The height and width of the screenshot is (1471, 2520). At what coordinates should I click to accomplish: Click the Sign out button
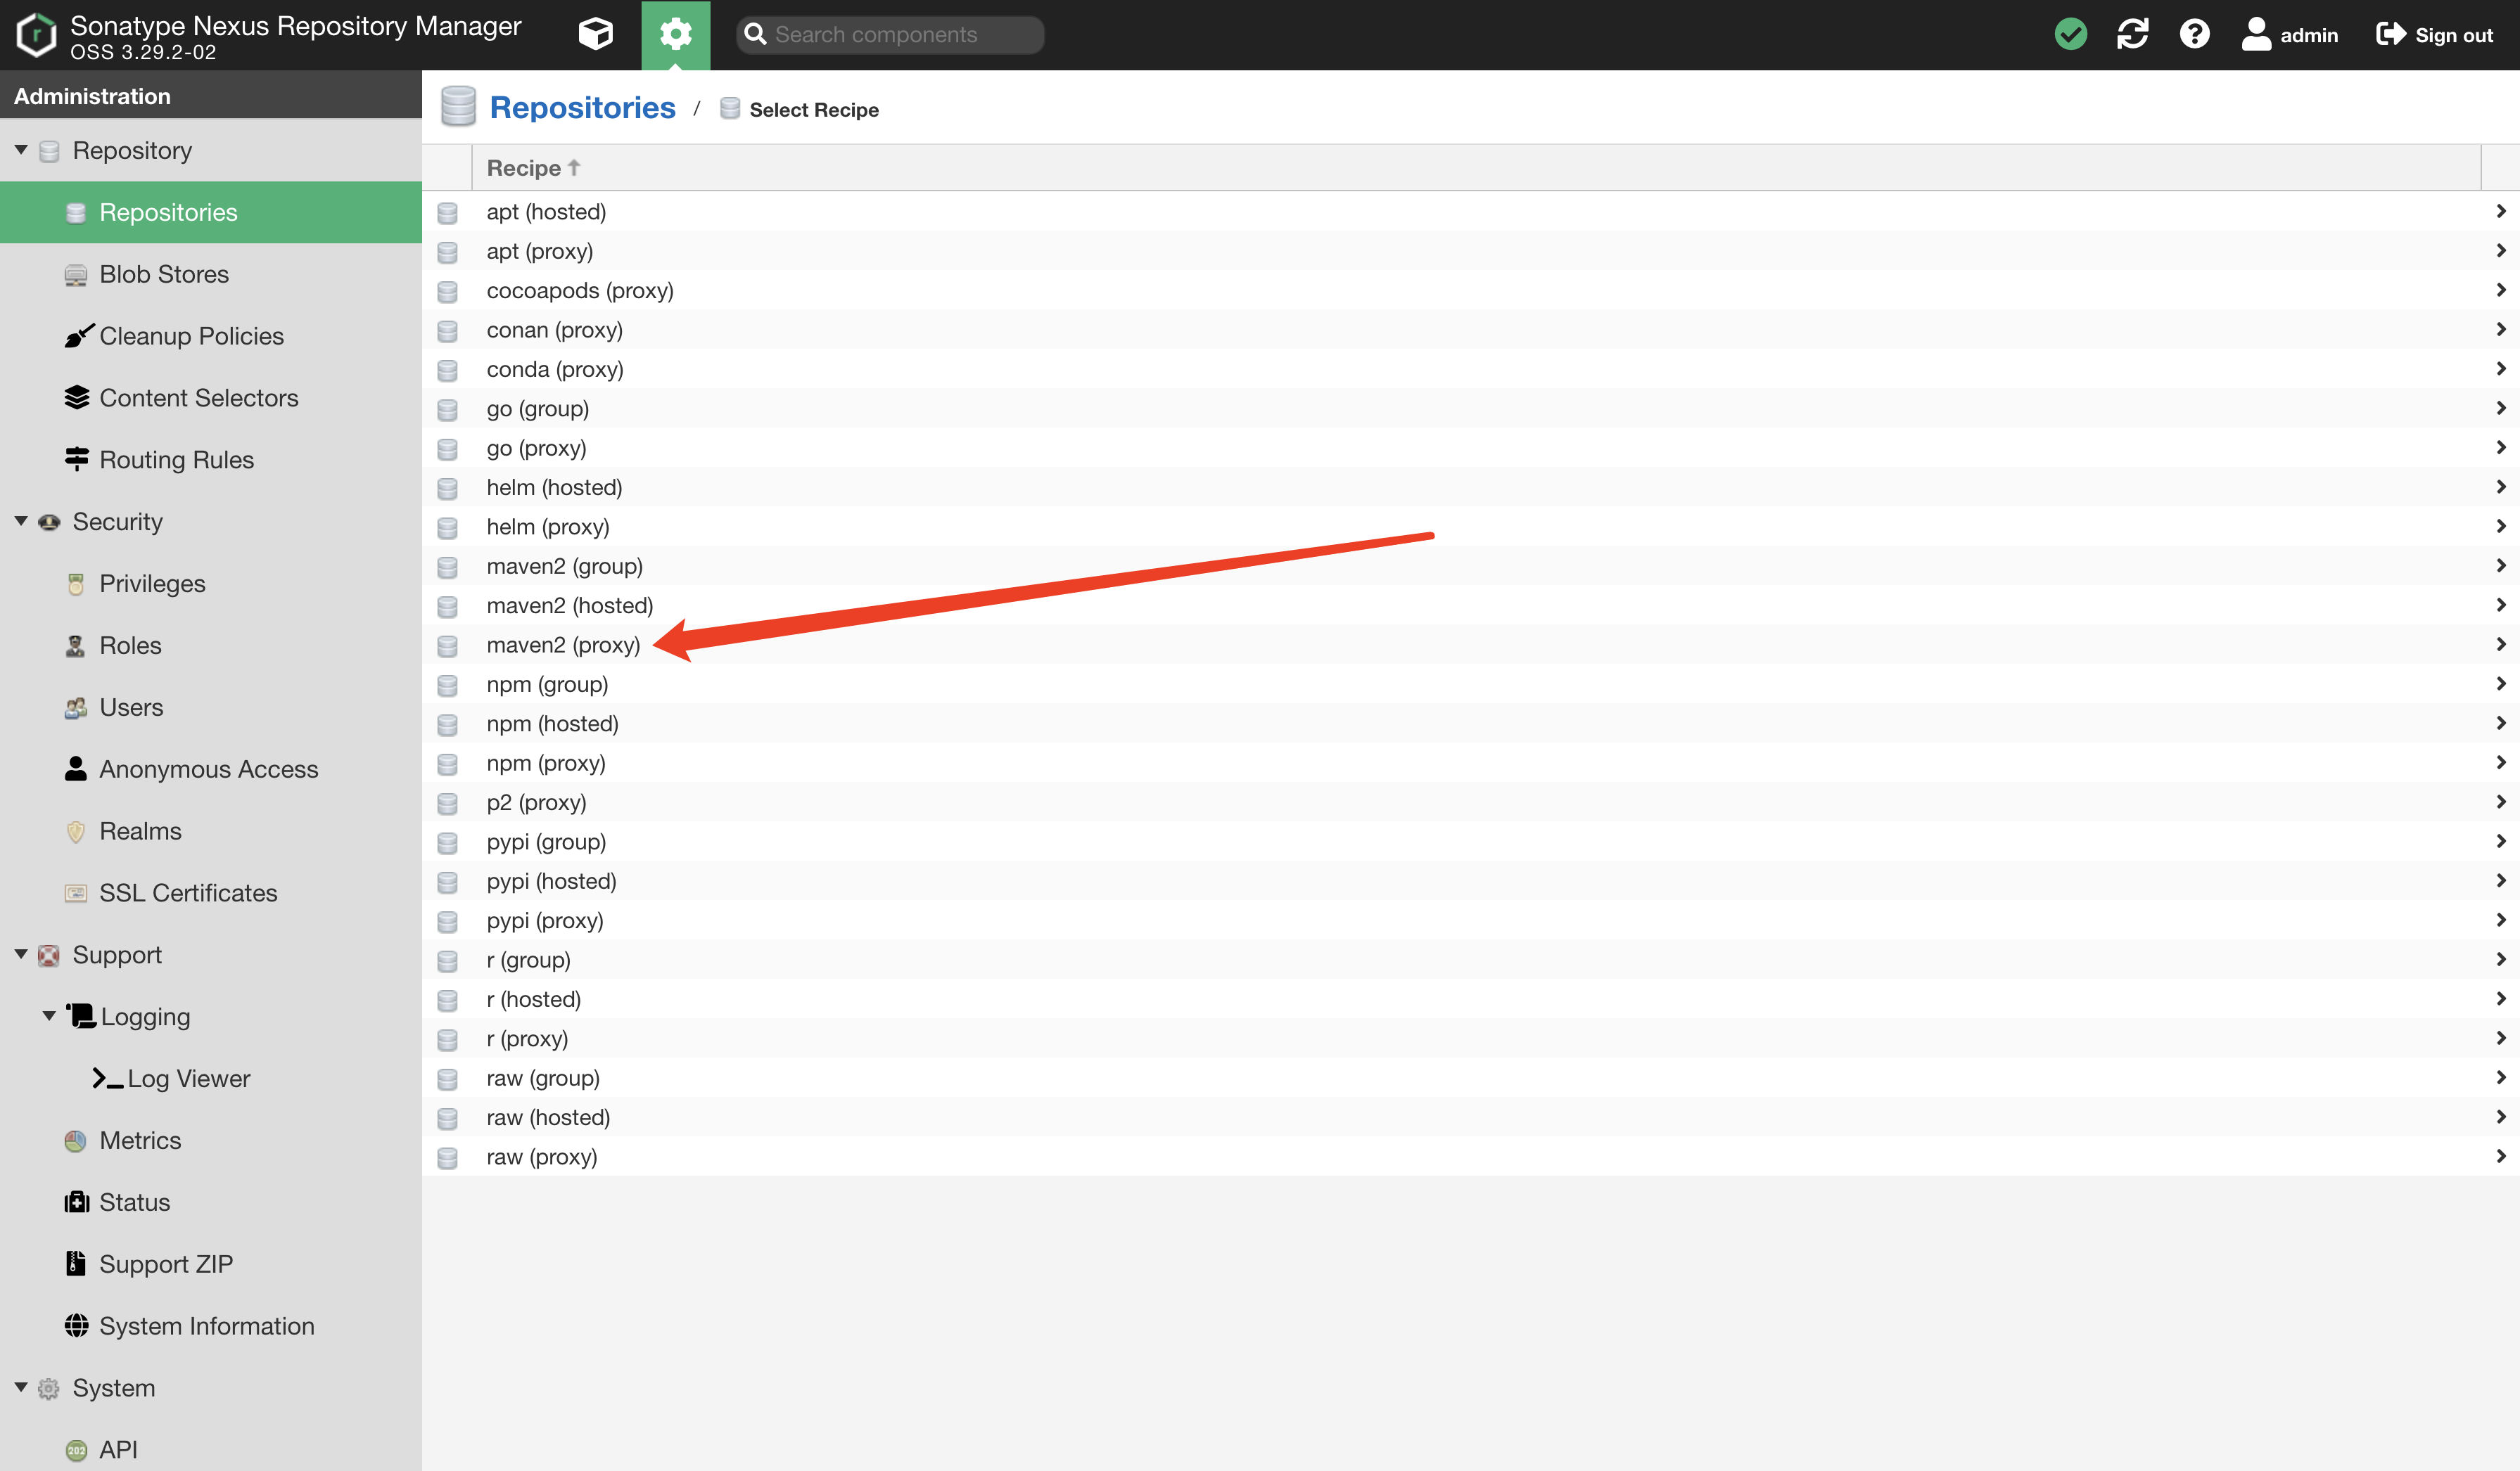(2434, 35)
